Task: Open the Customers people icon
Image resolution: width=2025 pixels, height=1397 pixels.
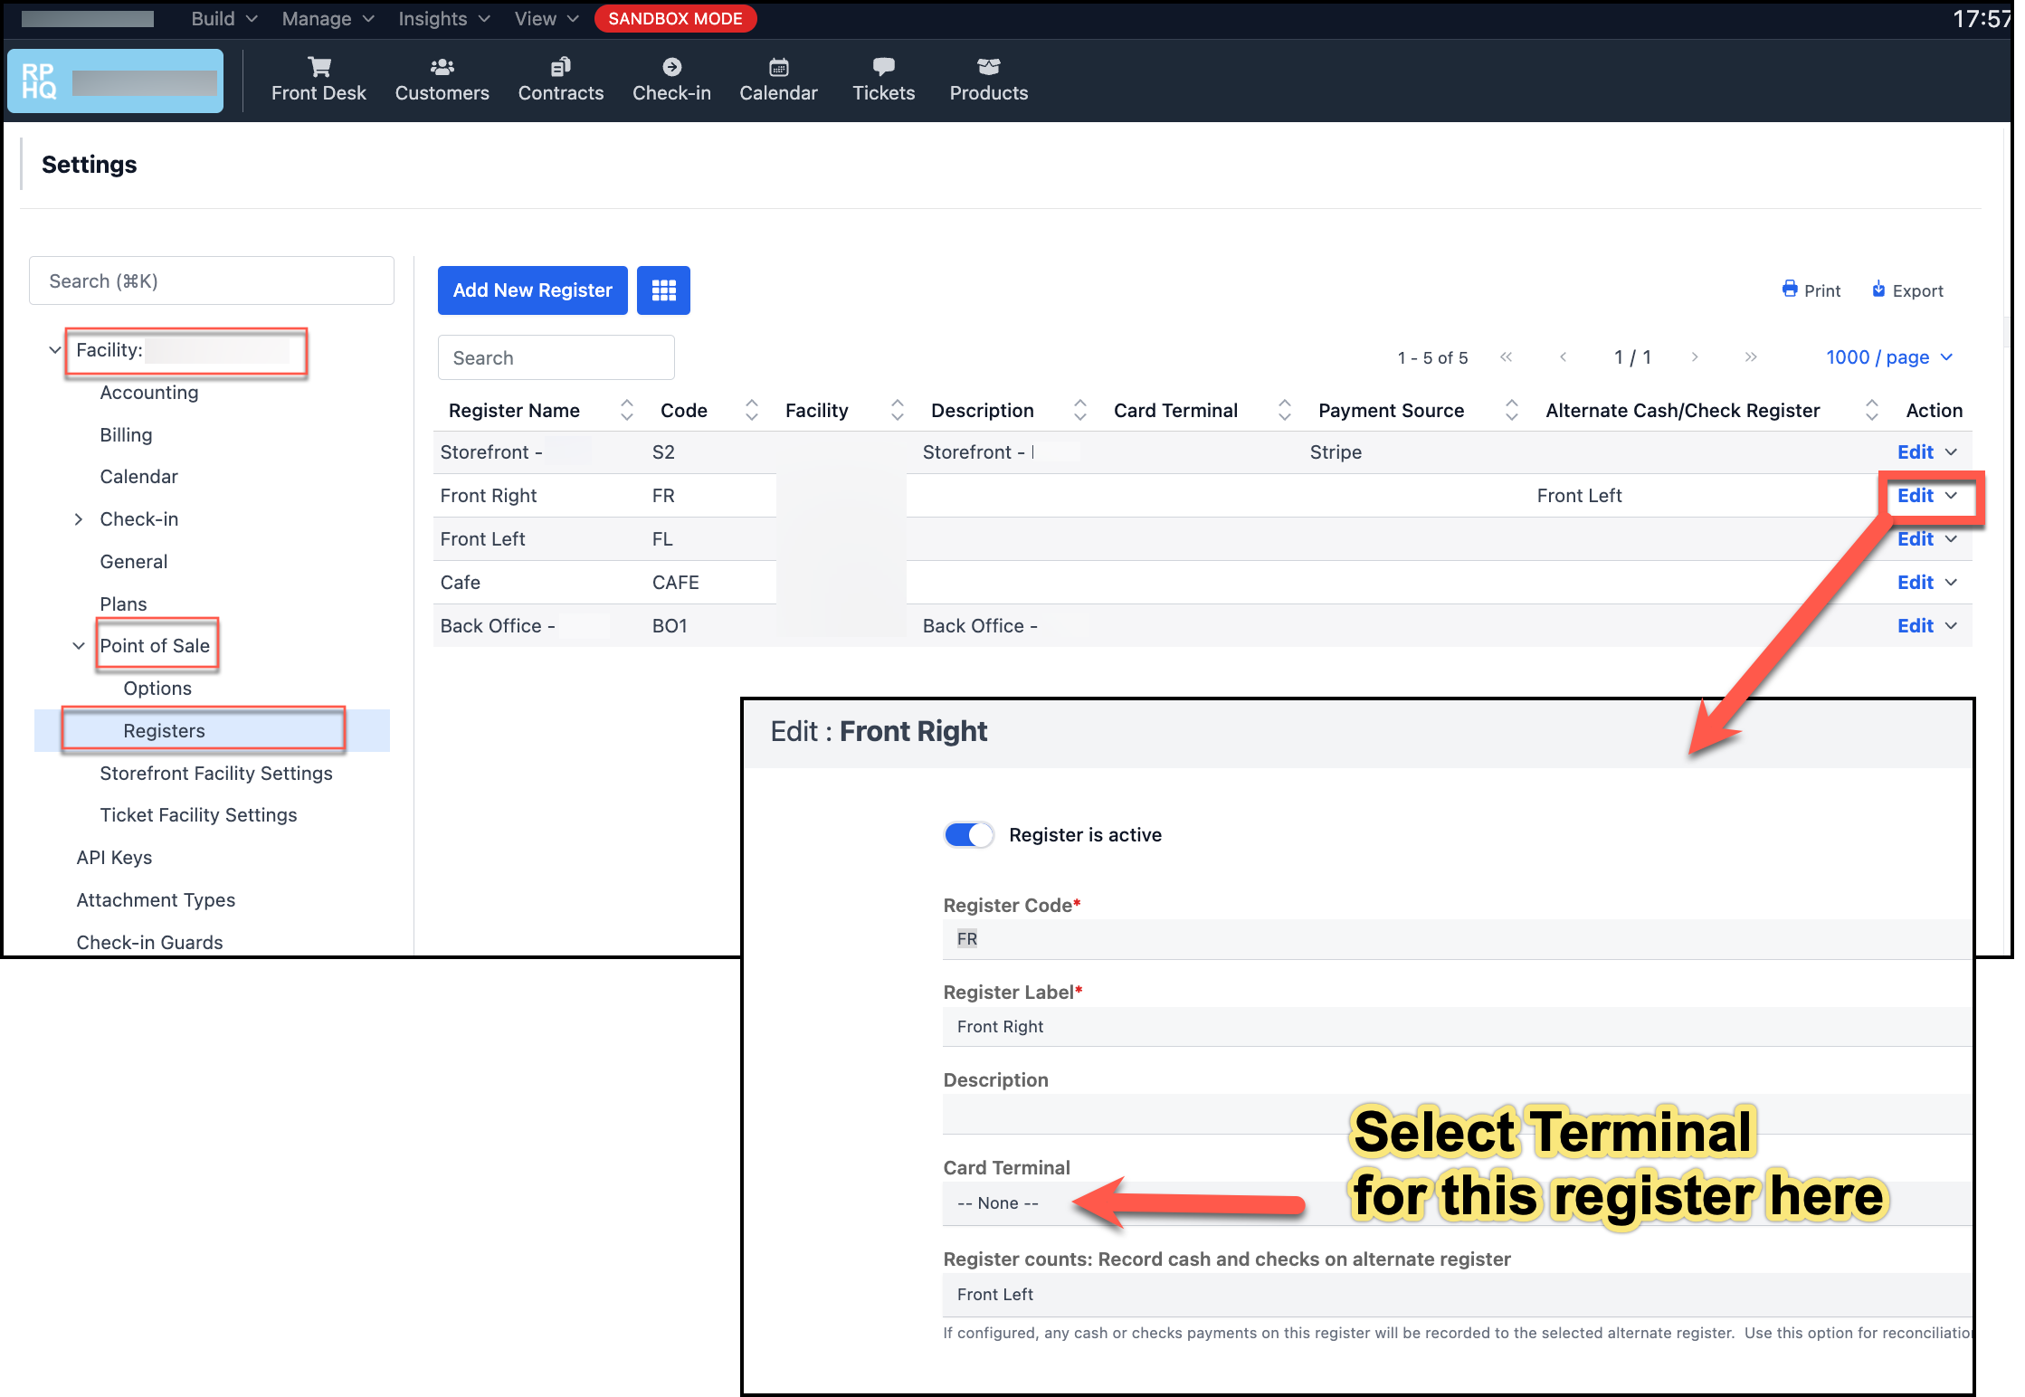Action: (x=442, y=67)
